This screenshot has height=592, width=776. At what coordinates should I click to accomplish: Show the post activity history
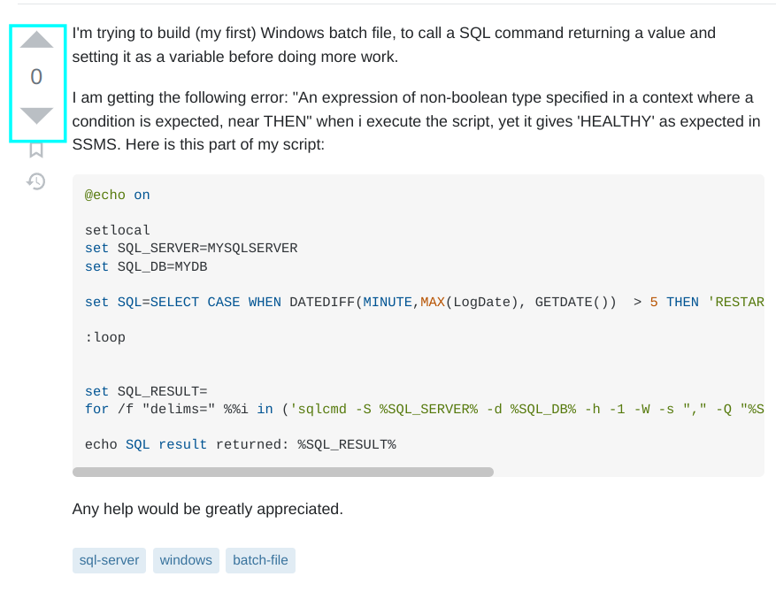(x=36, y=181)
